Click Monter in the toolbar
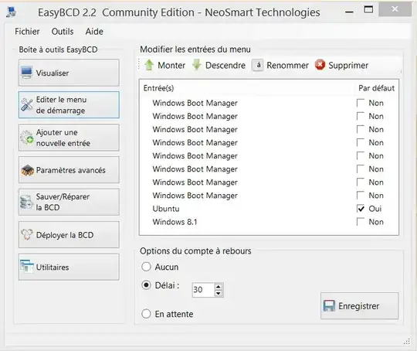Image resolution: width=417 pixels, height=351 pixels. click(x=165, y=65)
